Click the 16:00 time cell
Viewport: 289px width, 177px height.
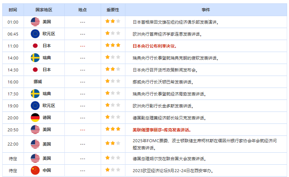[x=13, y=82]
